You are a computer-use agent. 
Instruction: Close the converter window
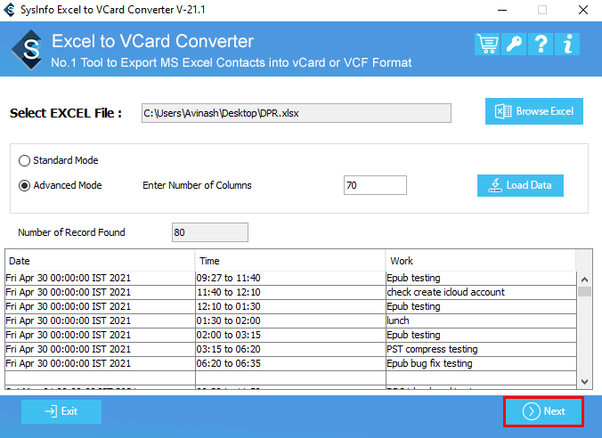pyautogui.click(x=583, y=10)
